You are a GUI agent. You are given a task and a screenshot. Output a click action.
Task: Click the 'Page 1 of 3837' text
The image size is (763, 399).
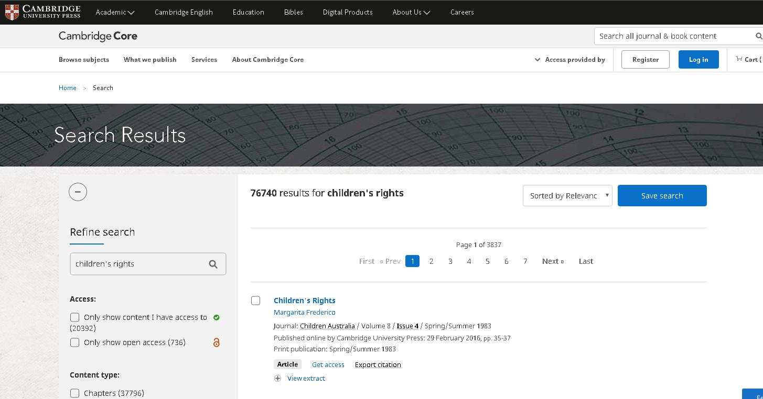pyautogui.click(x=479, y=245)
